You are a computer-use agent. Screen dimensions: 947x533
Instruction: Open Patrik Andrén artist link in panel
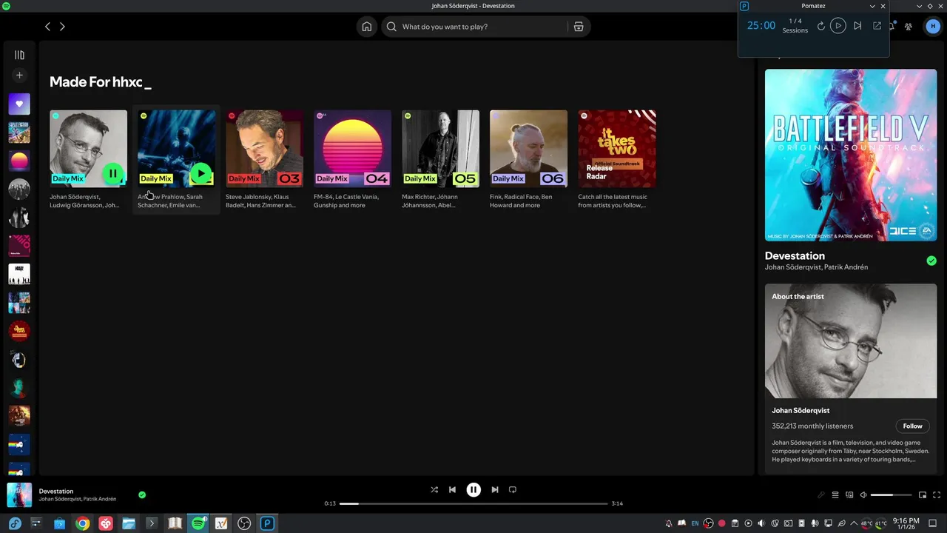(846, 267)
